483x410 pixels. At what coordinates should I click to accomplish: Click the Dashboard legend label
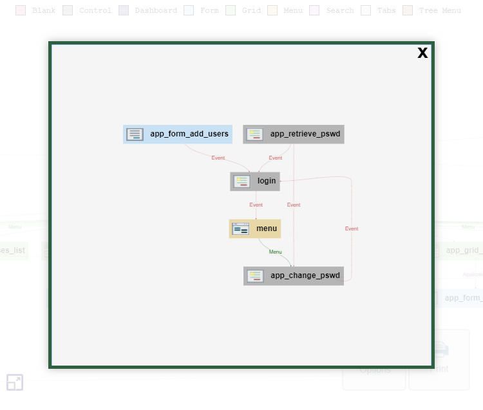click(x=156, y=10)
